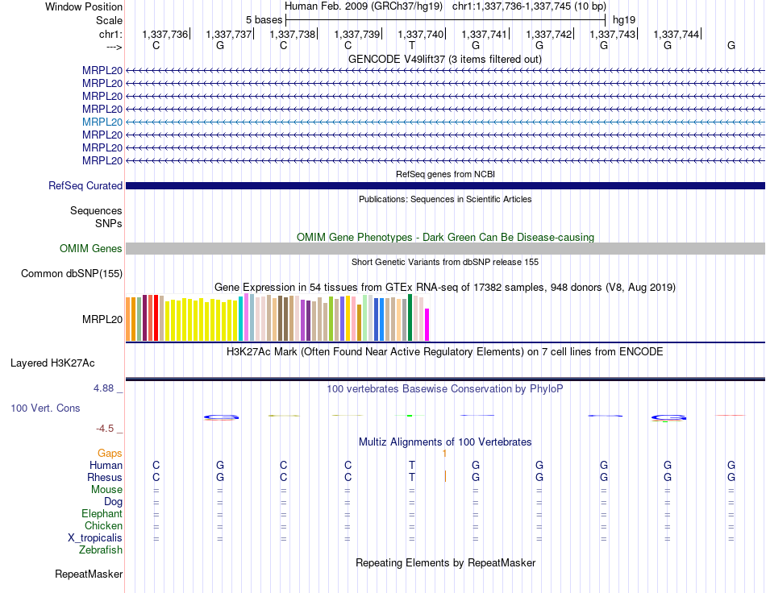This screenshot has height=593, width=766.
Task: Click the T base in the Rhesus alignment row
Action: 412,477
